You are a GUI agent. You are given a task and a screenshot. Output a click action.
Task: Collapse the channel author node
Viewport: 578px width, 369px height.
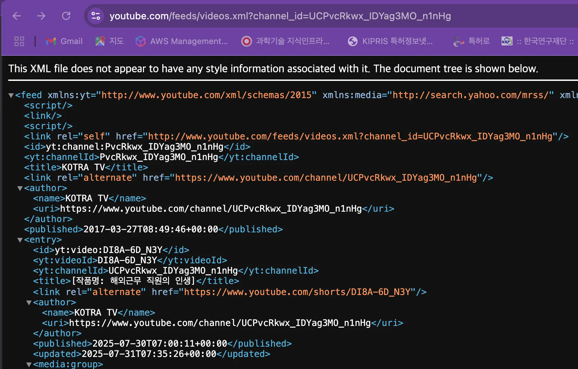pyautogui.click(x=20, y=188)
